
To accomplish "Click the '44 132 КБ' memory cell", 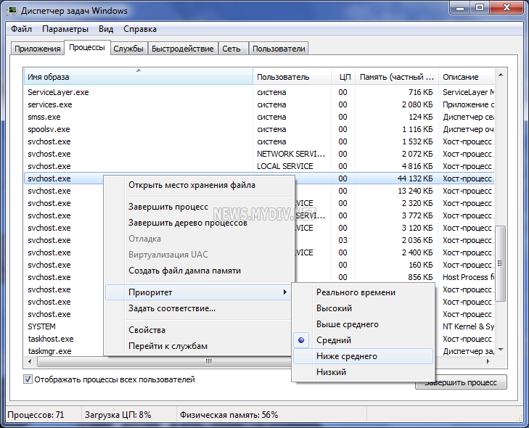I will click(x=415, y=178).
